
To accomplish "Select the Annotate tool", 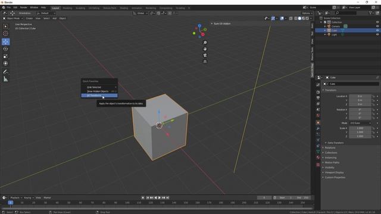I will [5, 72].
